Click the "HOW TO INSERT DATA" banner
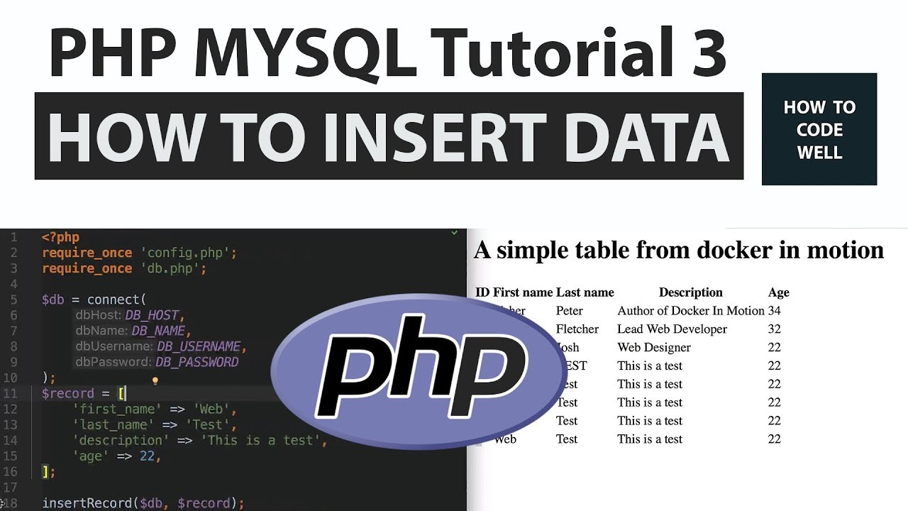 (389, 136)
